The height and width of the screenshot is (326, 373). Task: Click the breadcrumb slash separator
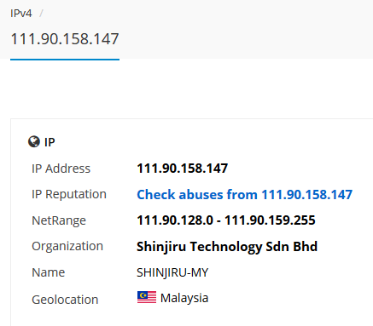41,14
